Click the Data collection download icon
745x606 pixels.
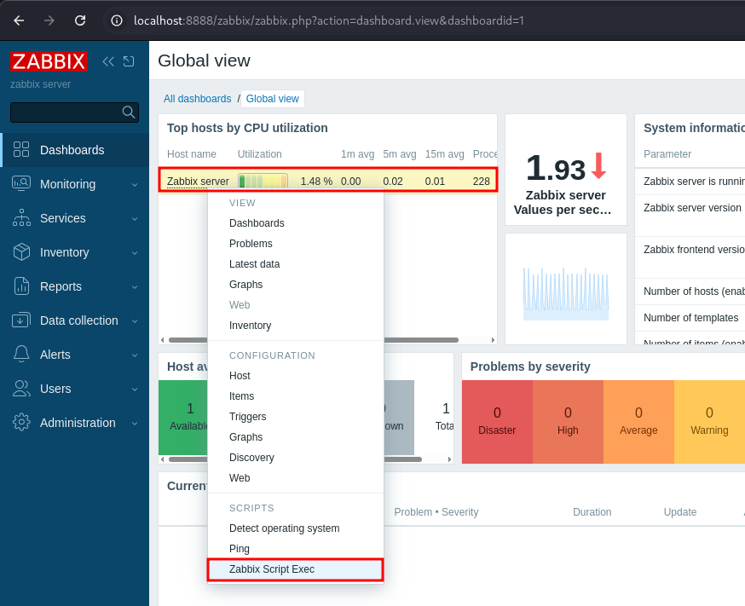click(21, 320)
